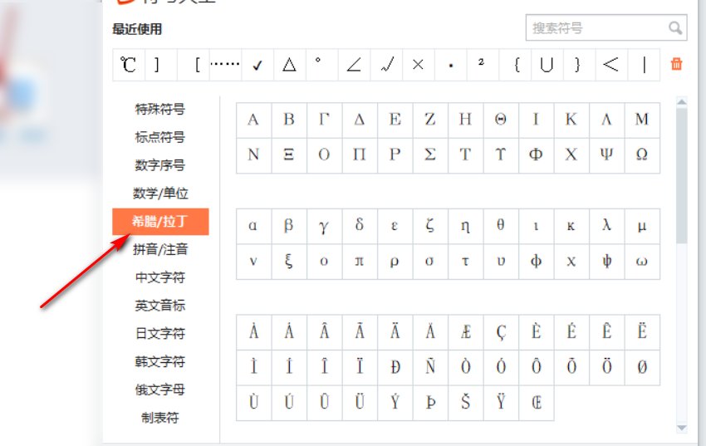Open the 数字序号 category
Screen dimensions: 706x446
pos(160,165)
